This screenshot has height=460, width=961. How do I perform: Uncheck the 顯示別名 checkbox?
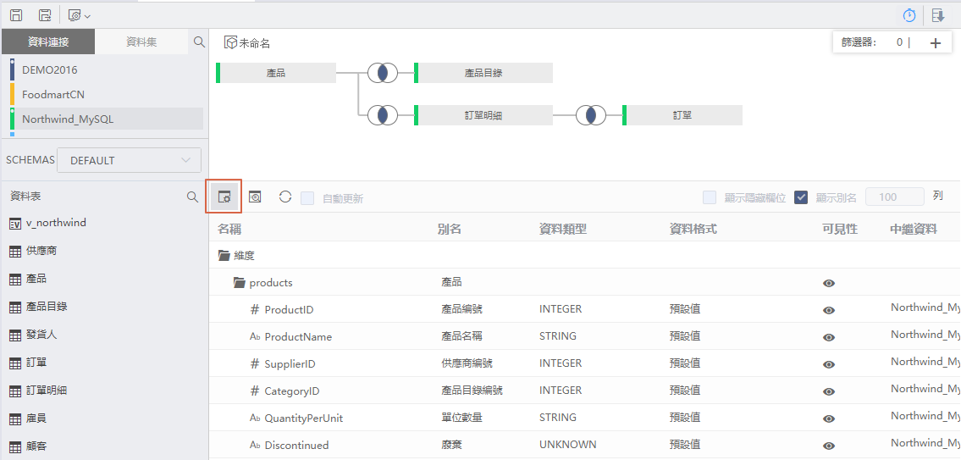[801, 197]
